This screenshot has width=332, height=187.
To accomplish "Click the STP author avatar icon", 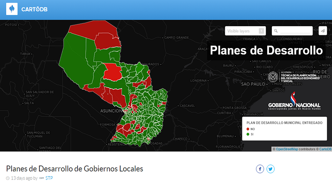I will click(41, 178).
